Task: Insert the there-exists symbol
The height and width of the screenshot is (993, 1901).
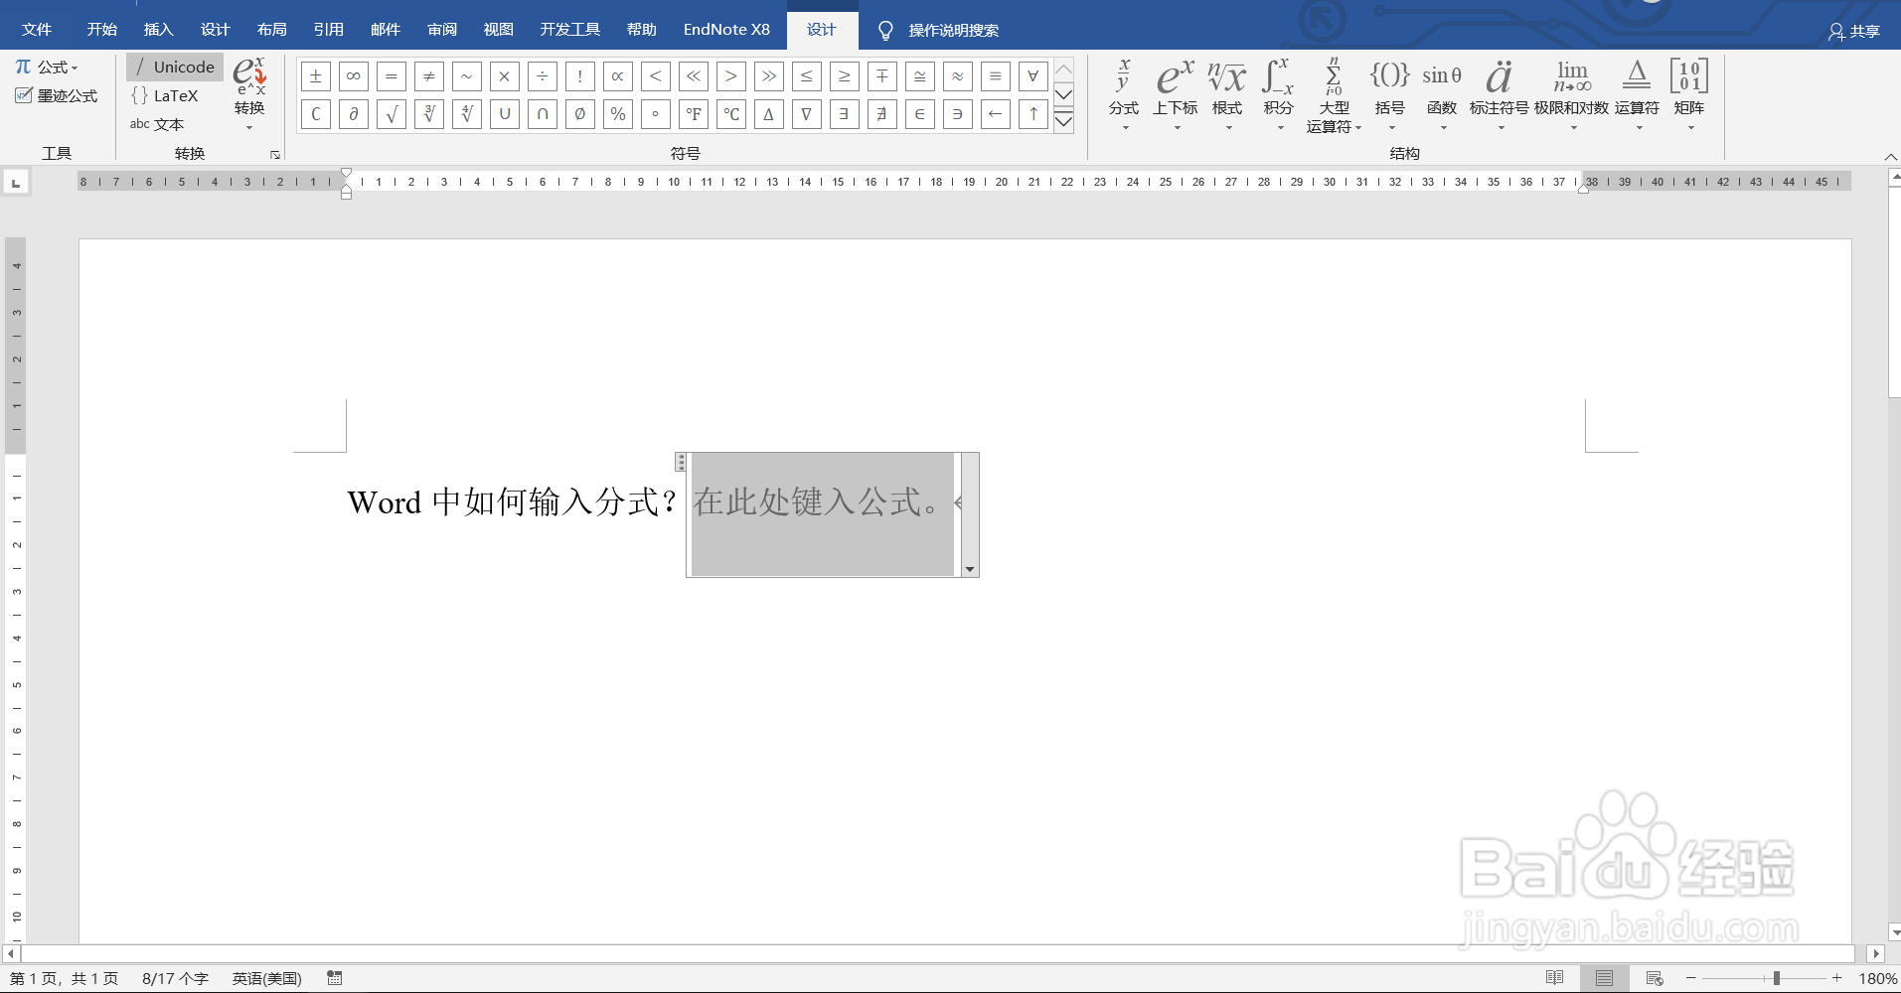Action: [845, 114]
